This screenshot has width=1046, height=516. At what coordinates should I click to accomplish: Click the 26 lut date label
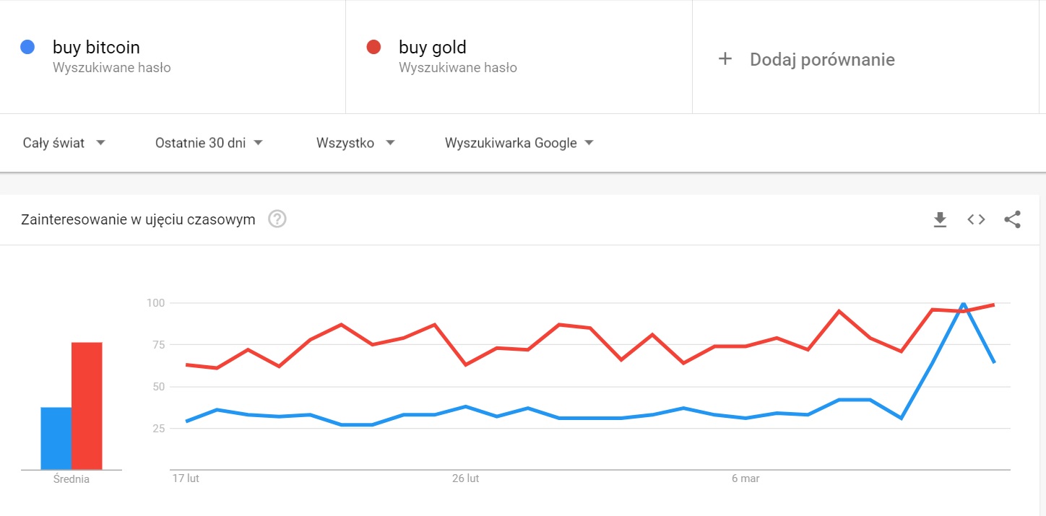465,478
